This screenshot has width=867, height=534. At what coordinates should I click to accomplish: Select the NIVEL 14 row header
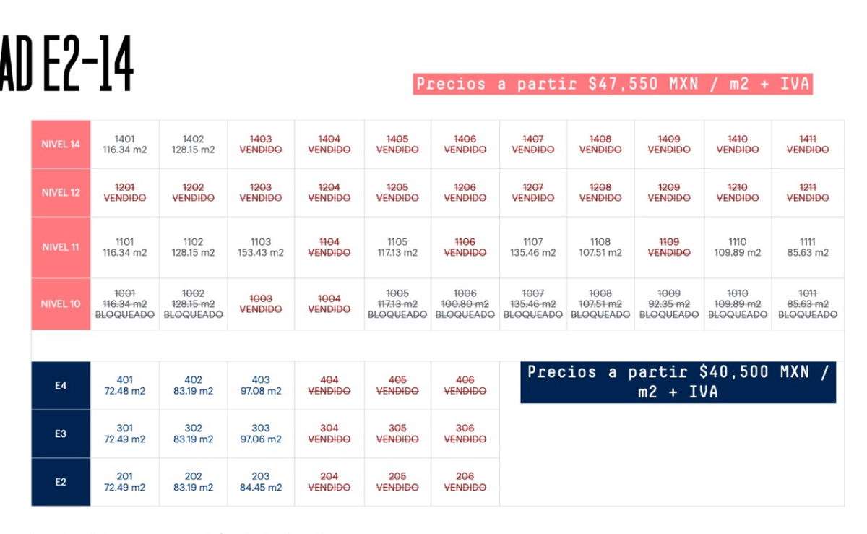click(61, 145)
